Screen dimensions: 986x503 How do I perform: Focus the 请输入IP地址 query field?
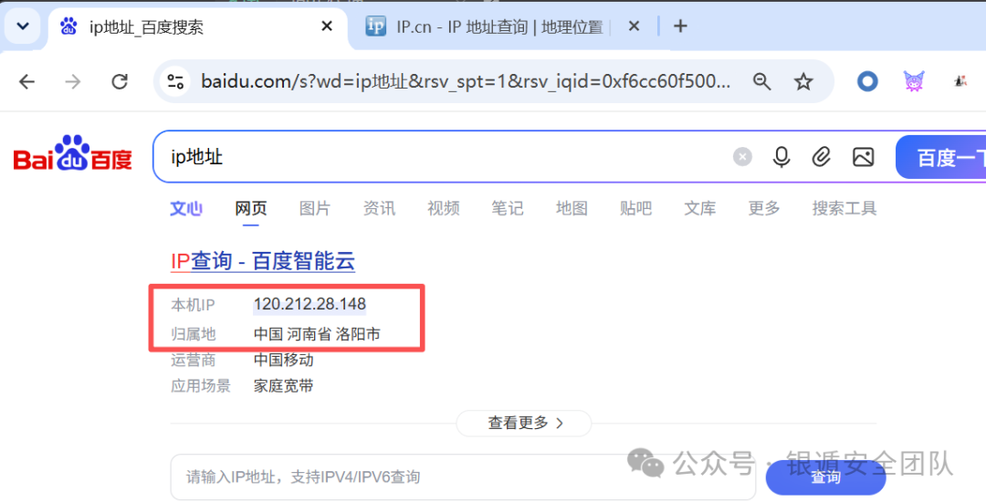(463, 477)
